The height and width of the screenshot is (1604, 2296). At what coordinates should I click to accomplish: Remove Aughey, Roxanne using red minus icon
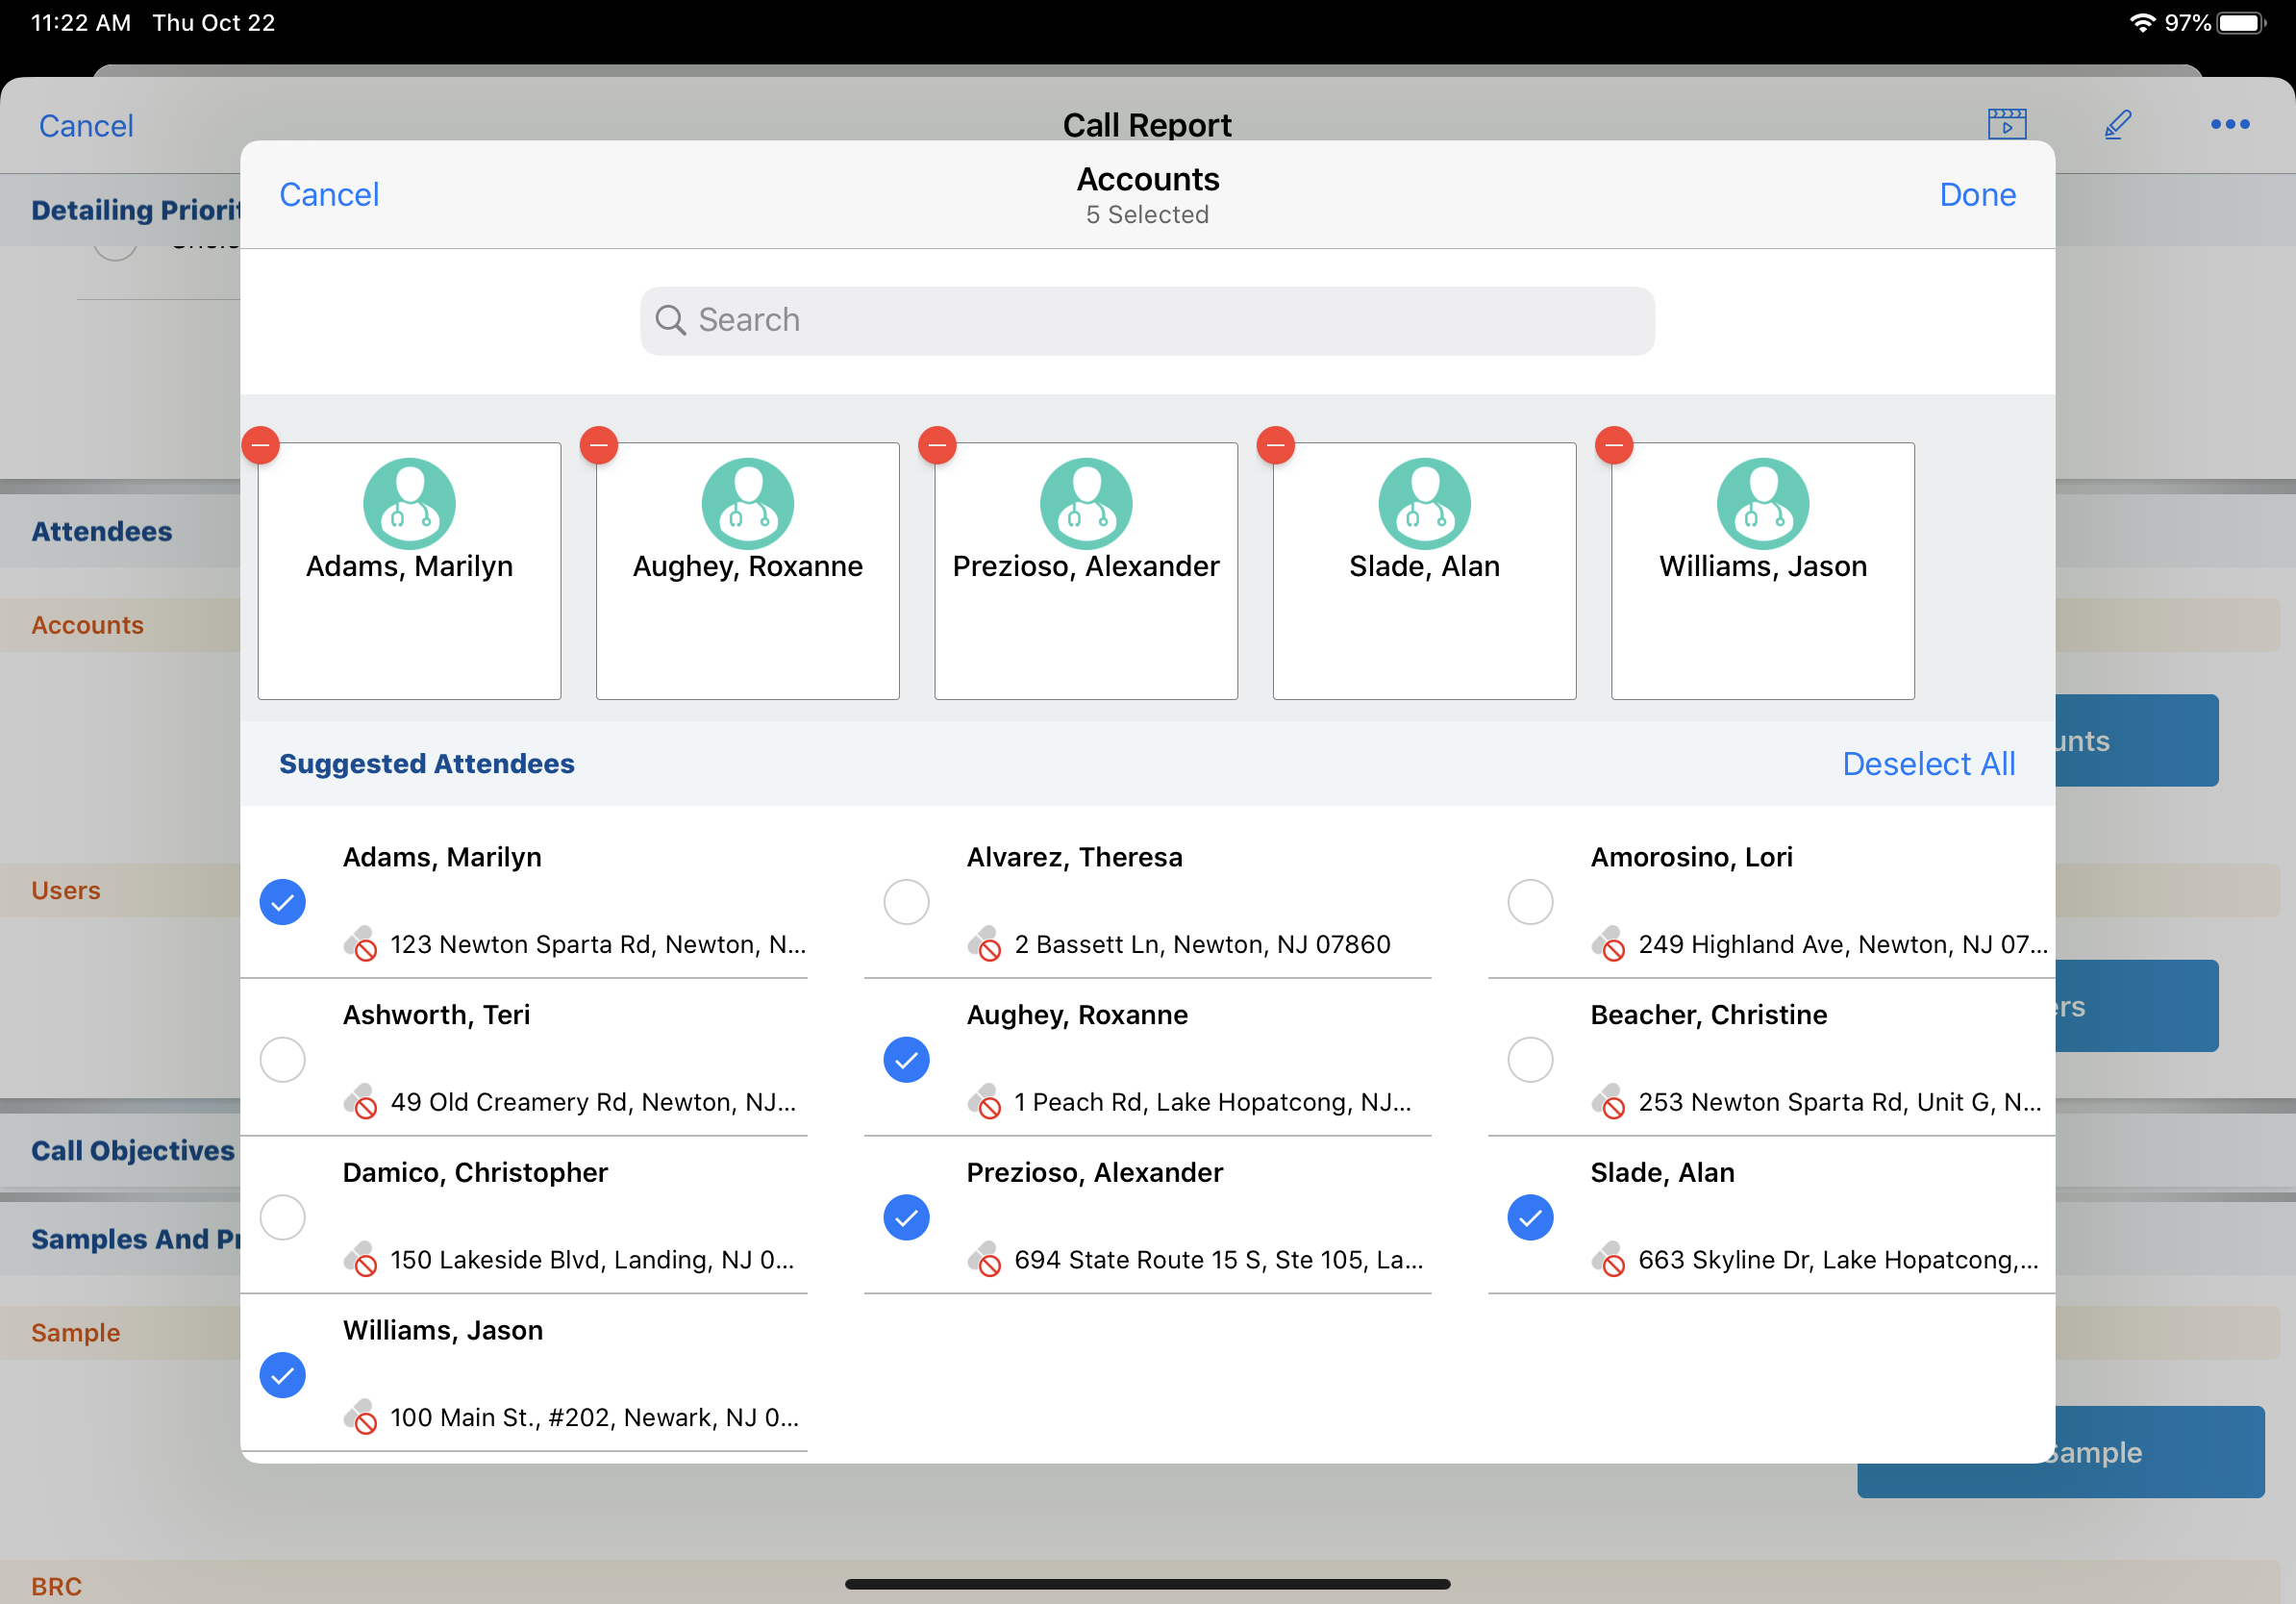point(599,445)
